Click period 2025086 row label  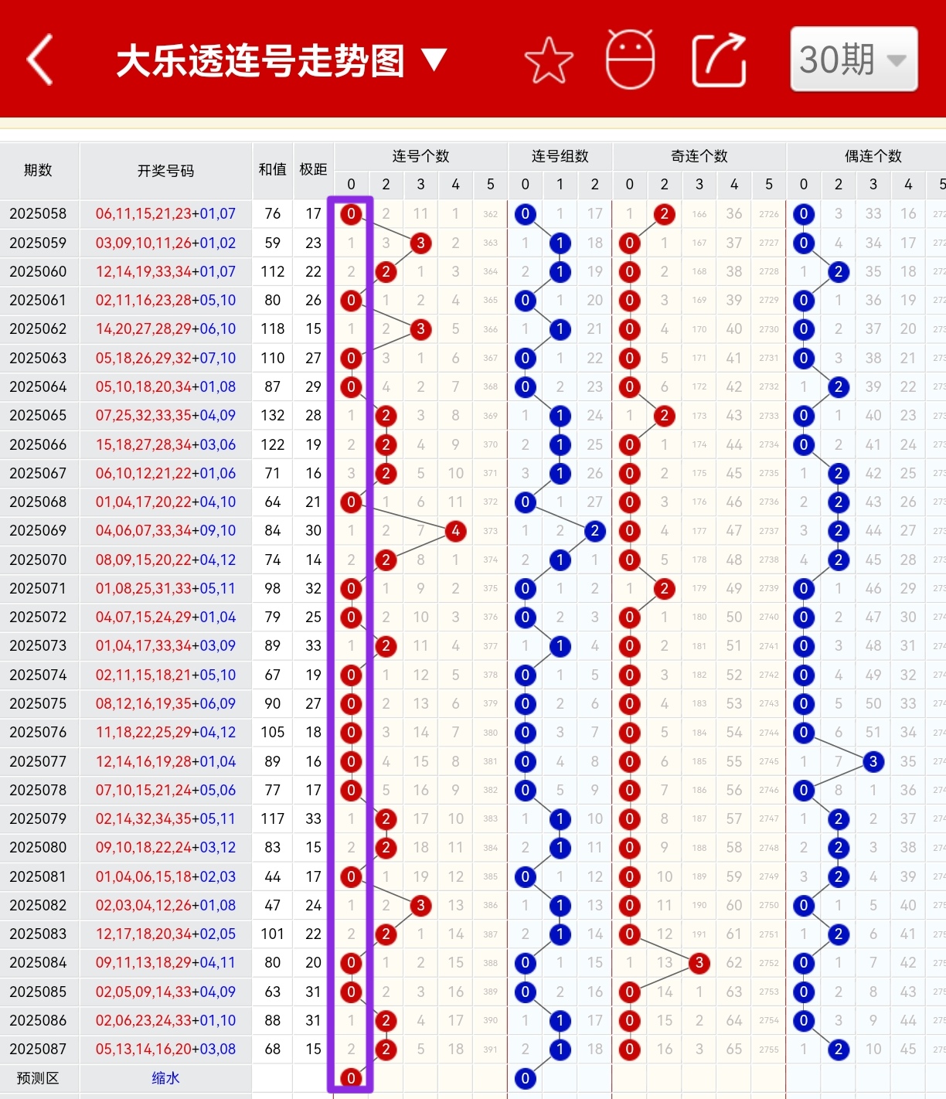(x=38, y=1020)
